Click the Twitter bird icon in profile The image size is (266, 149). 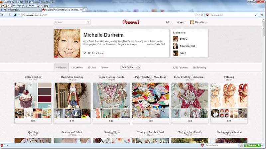89,53
